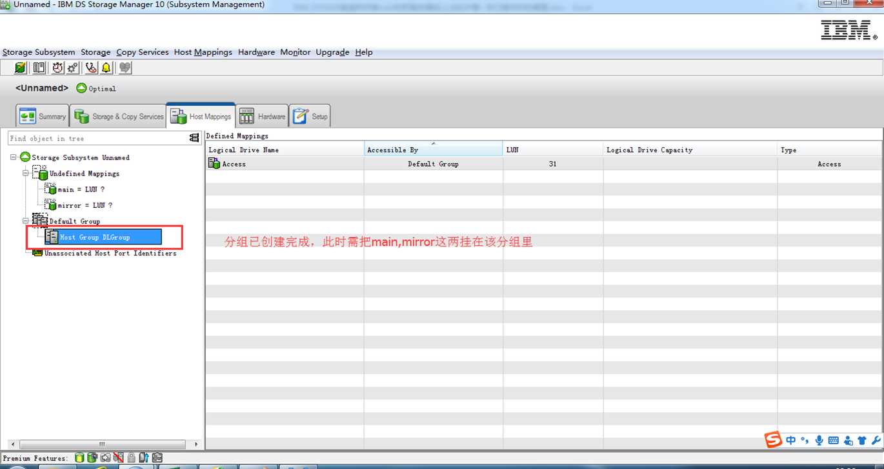Viewport: 884px width, 469px height.
Task: Click the Sogou microphone voice input icon
Action: [819, 441]
